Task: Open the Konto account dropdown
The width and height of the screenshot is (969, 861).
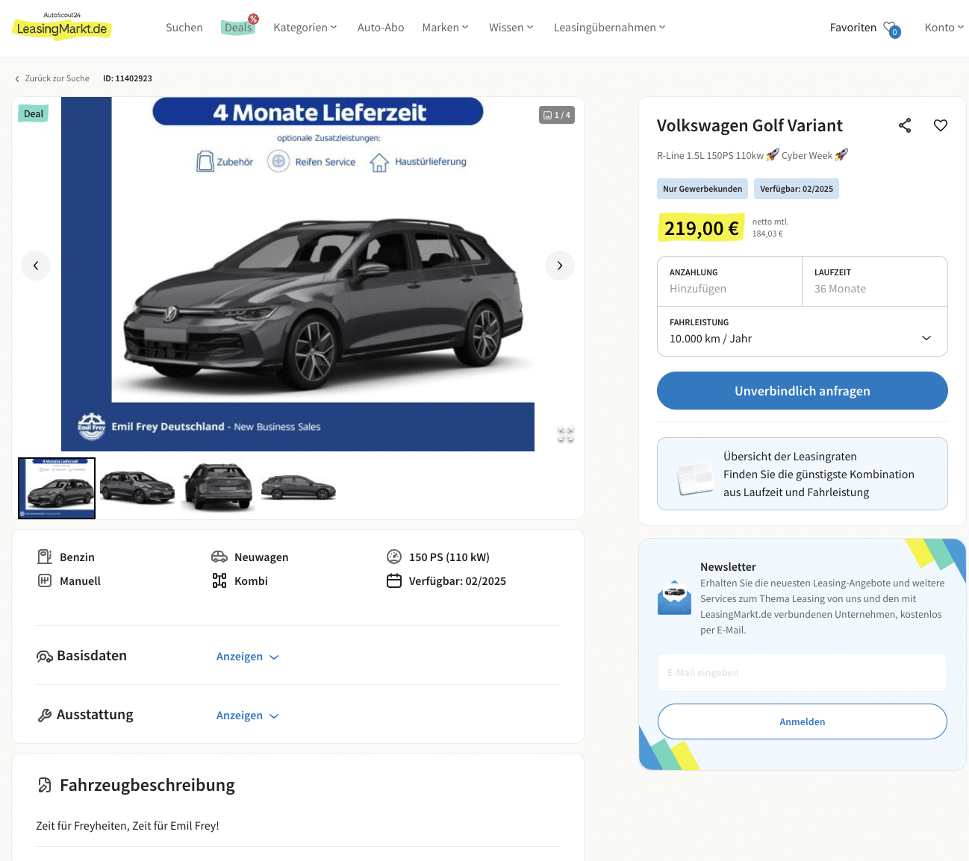Action: tap(944, 28)
